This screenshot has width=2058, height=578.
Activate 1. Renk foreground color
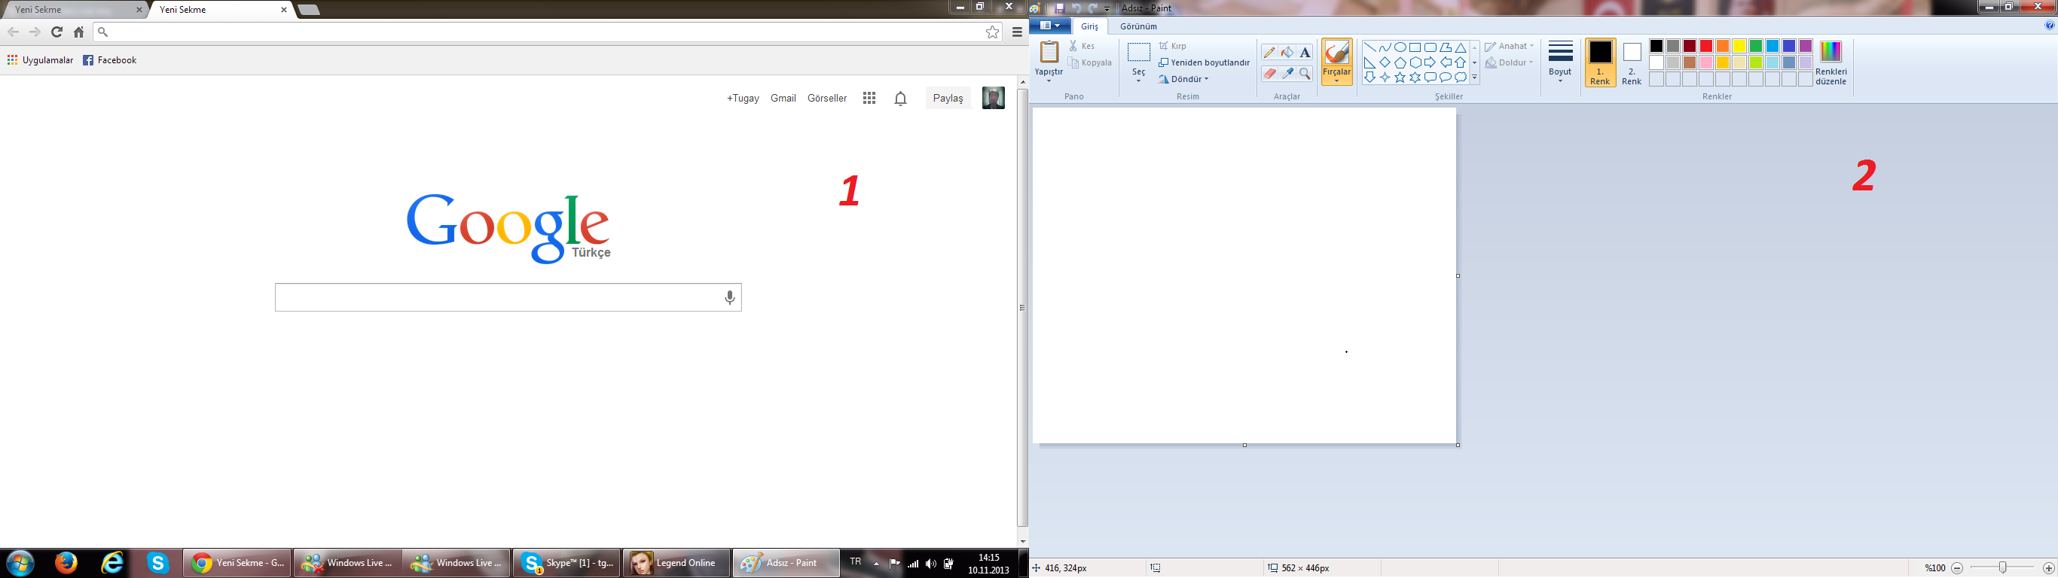(1600, 62)
